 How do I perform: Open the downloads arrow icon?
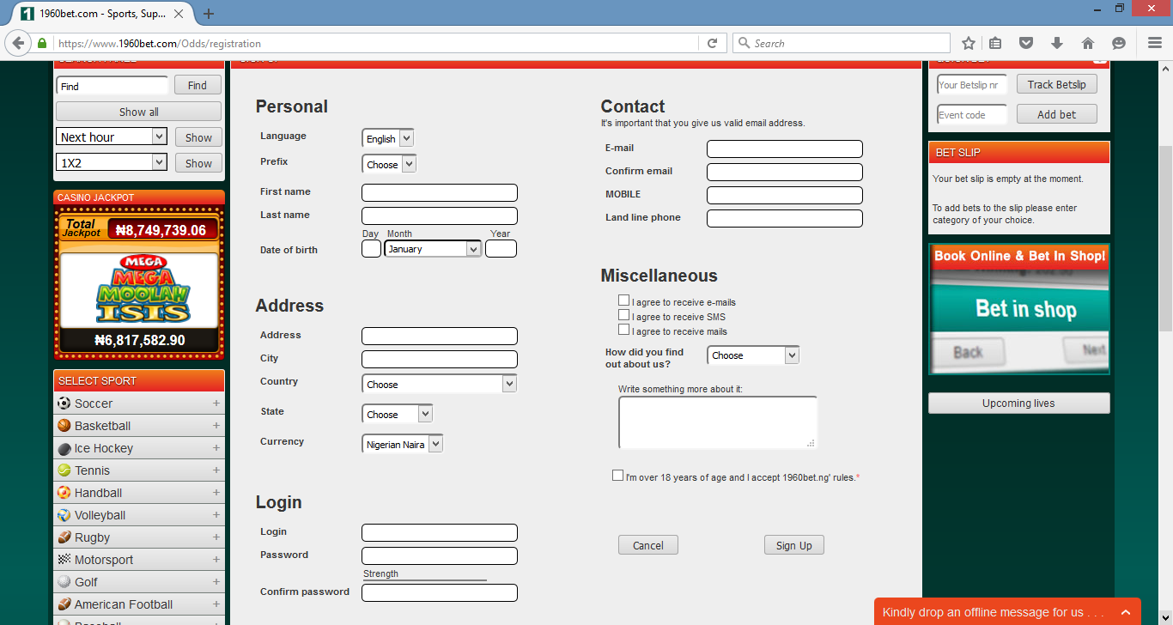1057,43
